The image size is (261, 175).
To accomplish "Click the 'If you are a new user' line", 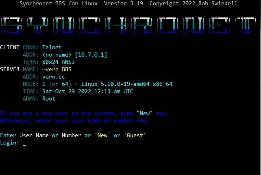I will click(x=85, y=114).
